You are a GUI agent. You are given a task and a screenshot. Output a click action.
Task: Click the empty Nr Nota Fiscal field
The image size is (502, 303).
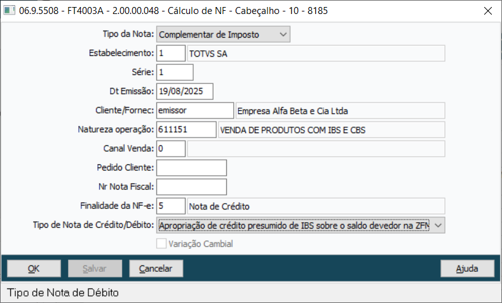point(191,187)
